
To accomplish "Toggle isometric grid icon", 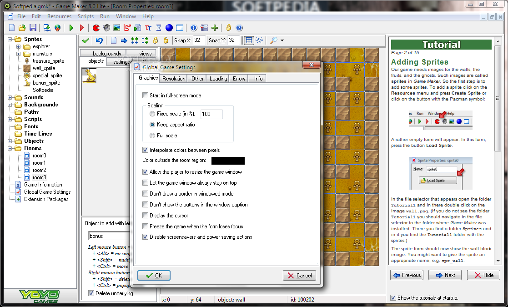I will click(x=259, y=40).
